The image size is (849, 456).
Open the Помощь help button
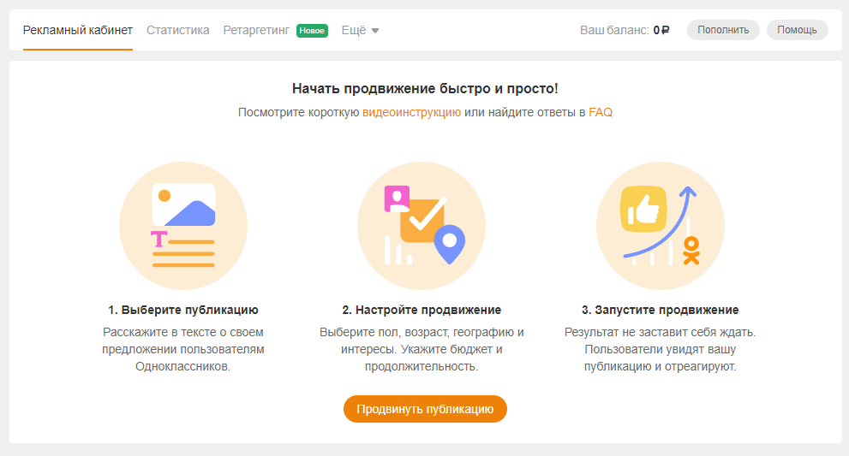pos(797,30)
